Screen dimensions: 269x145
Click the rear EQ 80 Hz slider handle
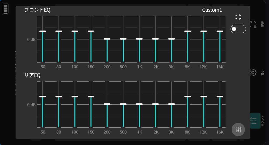(x=59, y=97)
